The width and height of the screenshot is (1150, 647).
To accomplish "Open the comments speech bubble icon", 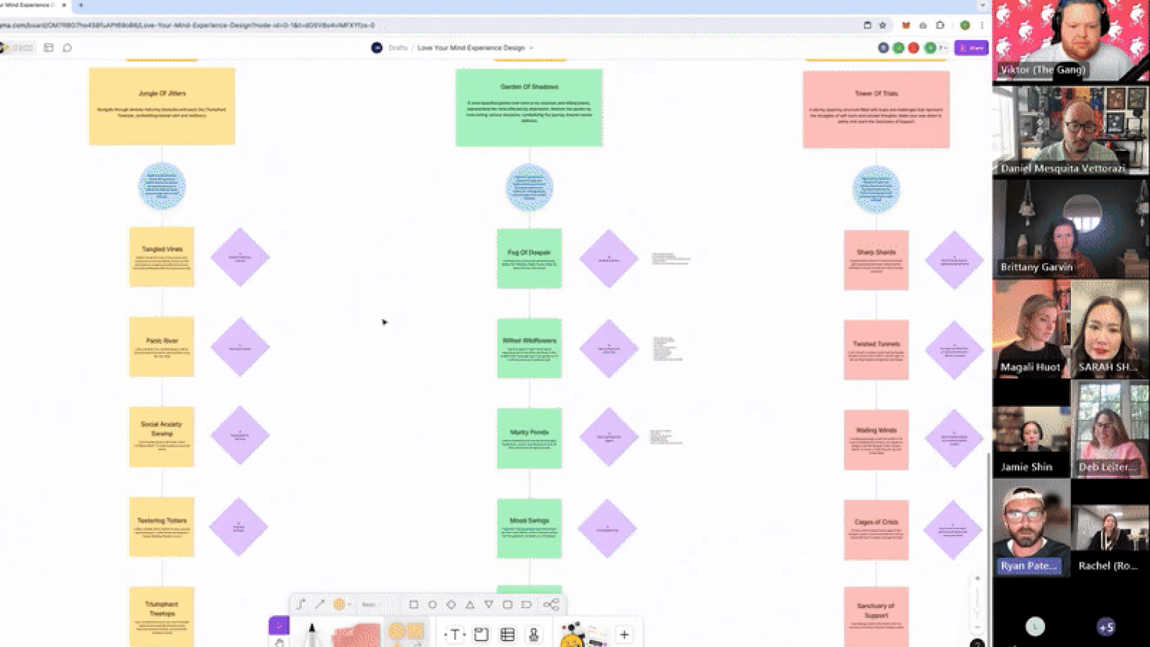I will click(x=67, y=48).
